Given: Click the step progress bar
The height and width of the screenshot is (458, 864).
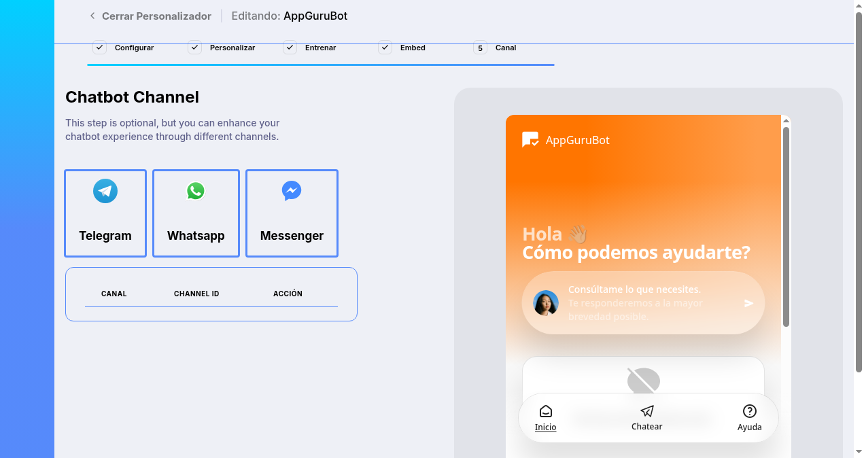Looking at the screenshot, I should point(321,65).
